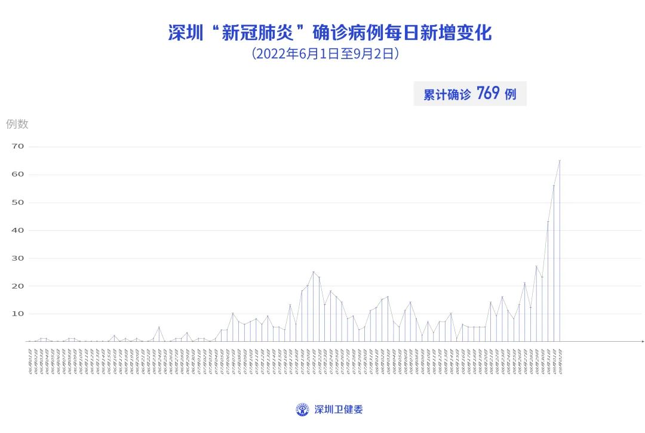Screen dimensions: 645x433
Task: Click the 40 y-axis tick label
Action: [17, 230]
